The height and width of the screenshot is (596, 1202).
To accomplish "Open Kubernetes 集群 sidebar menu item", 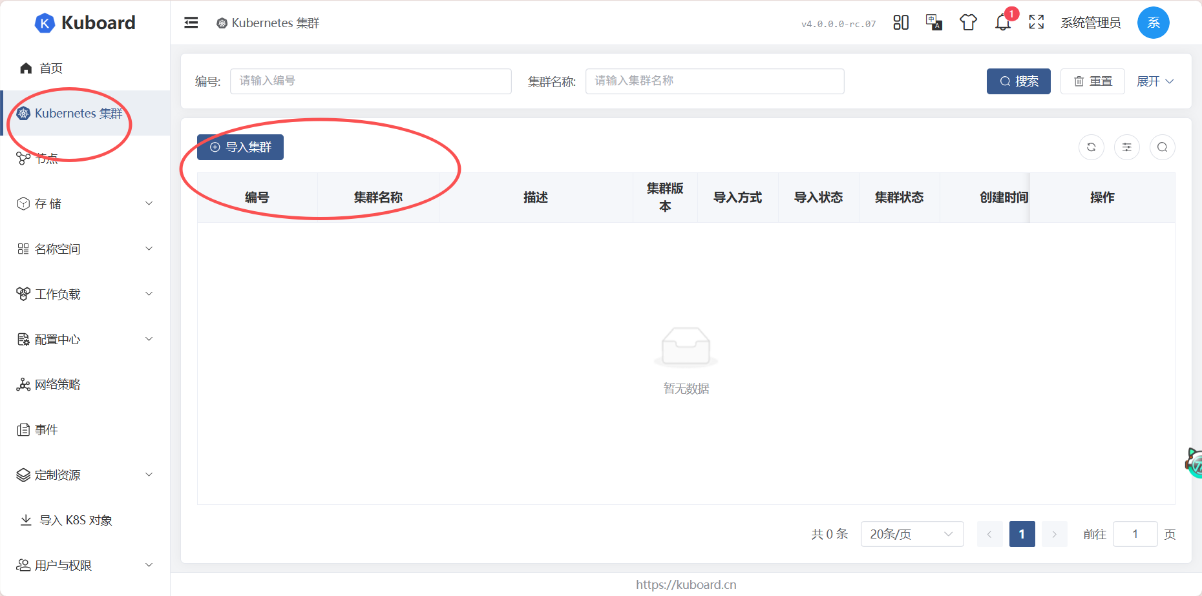I will [x=85, y=113].
